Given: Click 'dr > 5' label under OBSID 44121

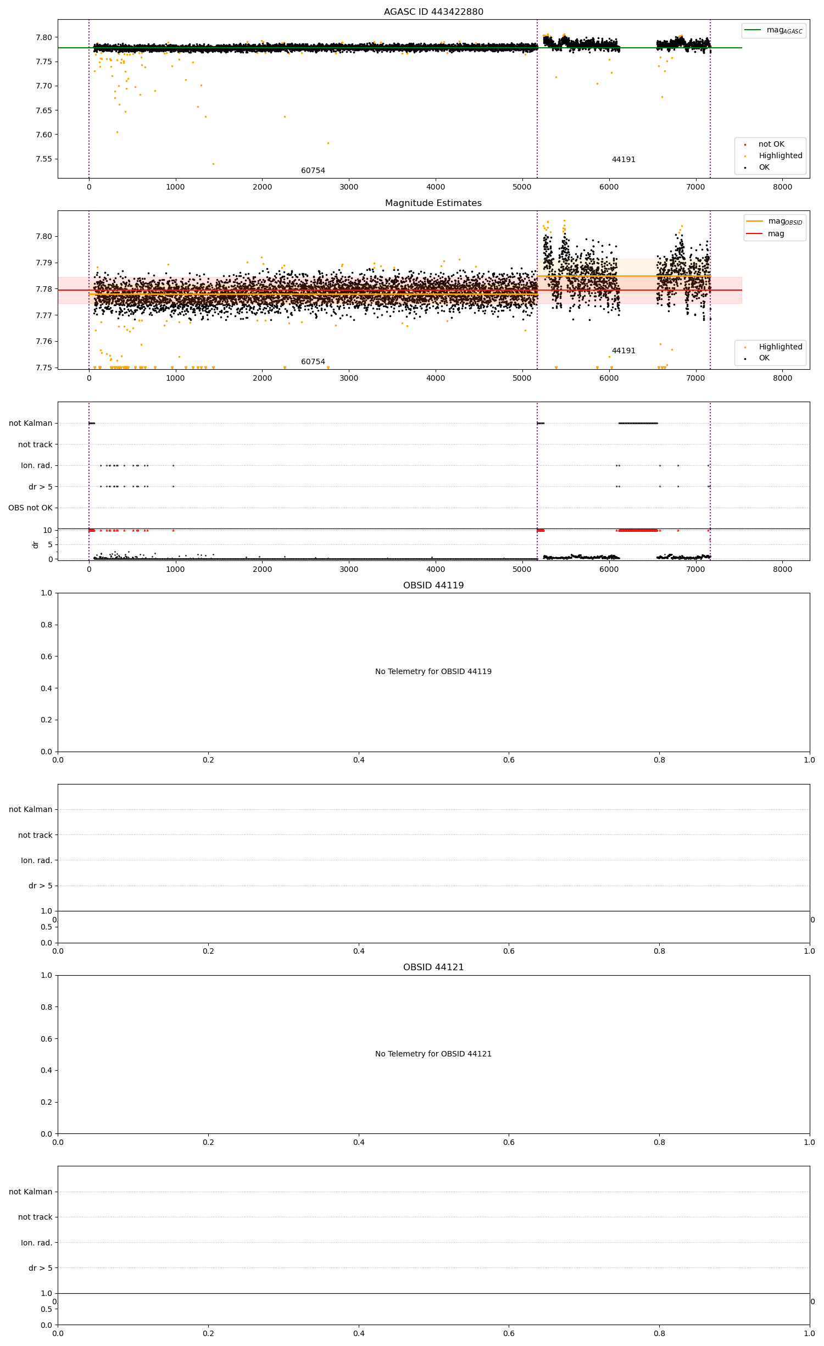Looking at the screenshot, I should (x=41, y=1269).
